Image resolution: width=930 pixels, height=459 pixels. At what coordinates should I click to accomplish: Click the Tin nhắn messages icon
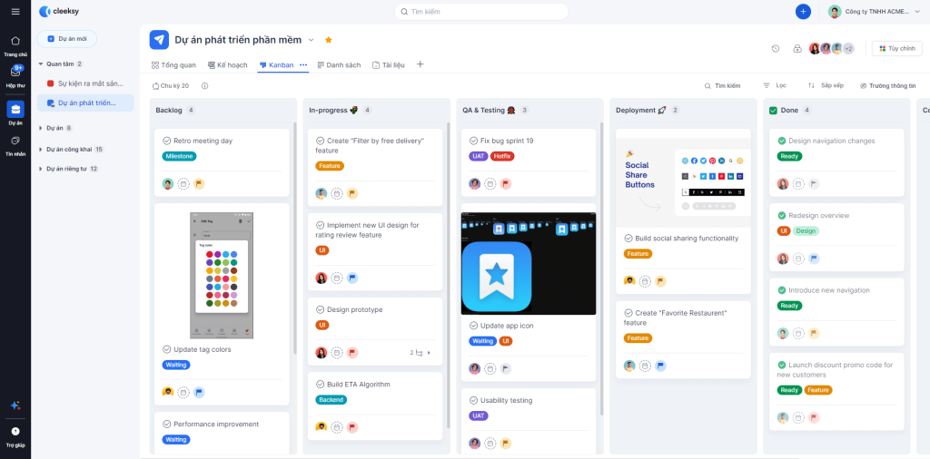coord(15,142)
